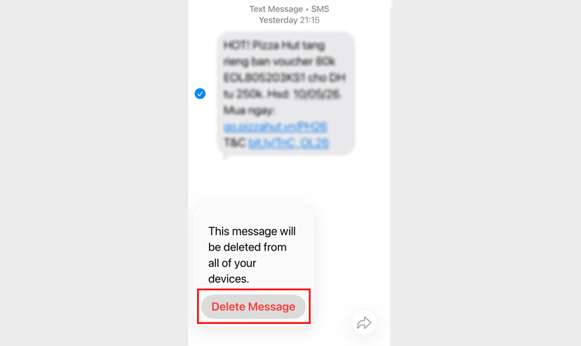Tap the T&C label before the short link
The image size is (581, 346).
coord(234,143)
